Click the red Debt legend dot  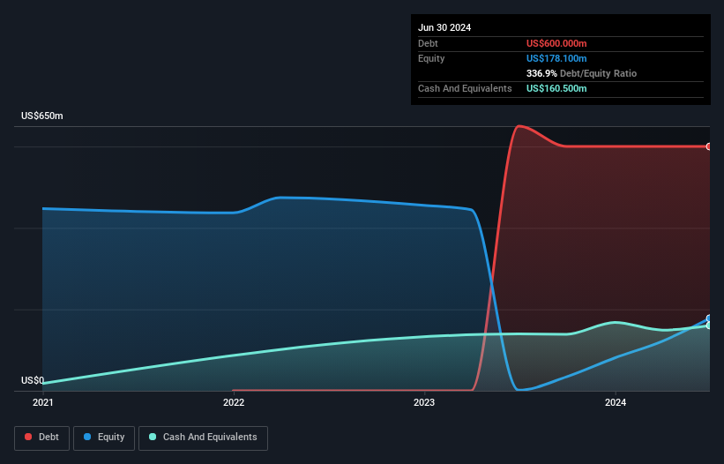point(28,437)
